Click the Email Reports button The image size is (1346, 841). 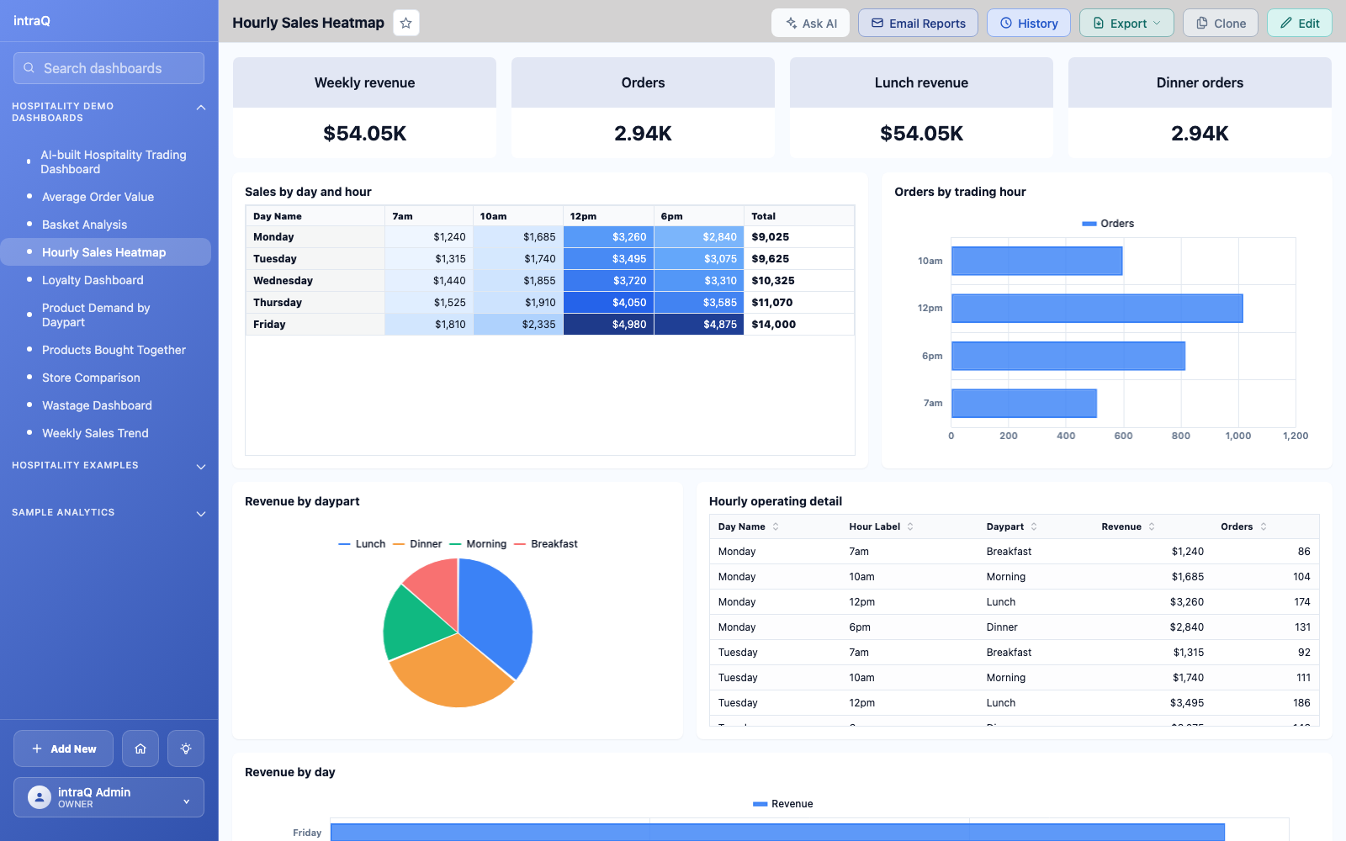click(918, 23)
